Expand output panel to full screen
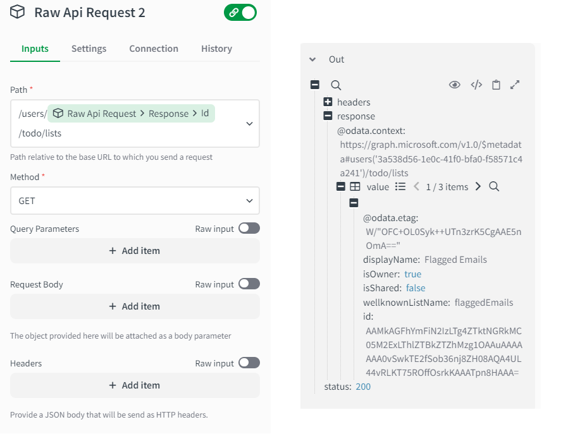 click(515, 85)
